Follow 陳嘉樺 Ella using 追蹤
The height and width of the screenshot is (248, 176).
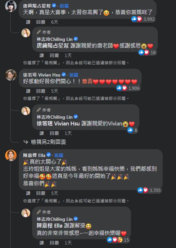[59, 155]
